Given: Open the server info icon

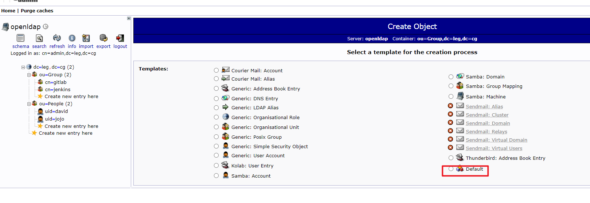Looking at the screenshot, I should [x=72, y=38].
